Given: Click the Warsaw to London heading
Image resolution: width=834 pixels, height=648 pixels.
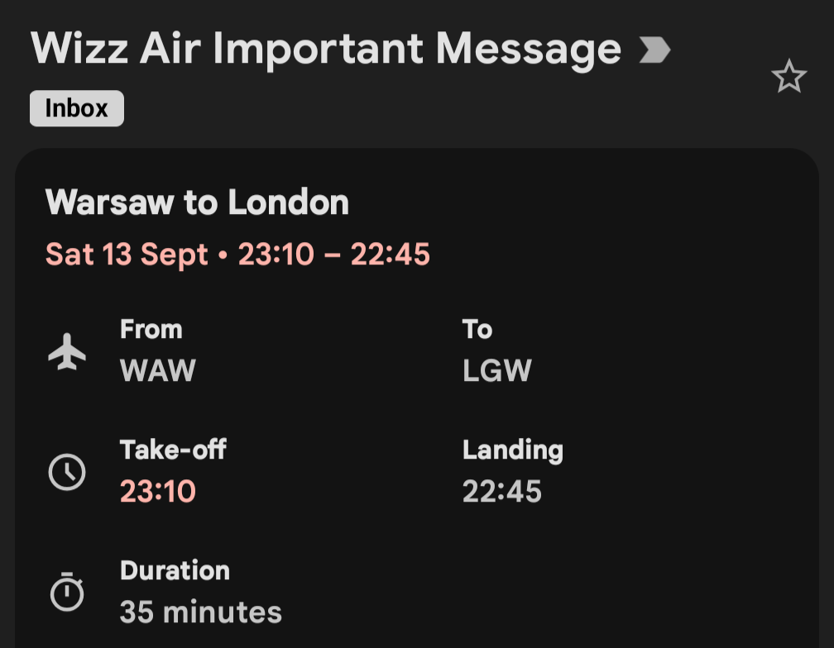Looking at the screenshot, I should click(x=197, y=202).
